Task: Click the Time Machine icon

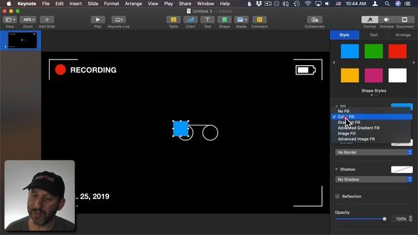Action: 297,4
